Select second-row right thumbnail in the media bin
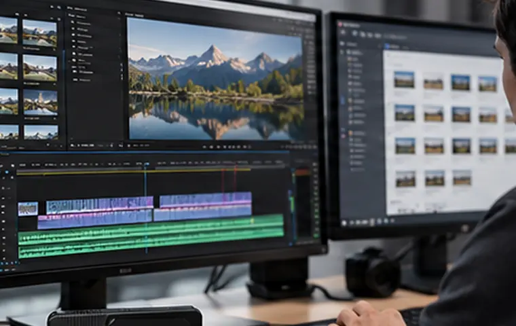 click(40, 68)
